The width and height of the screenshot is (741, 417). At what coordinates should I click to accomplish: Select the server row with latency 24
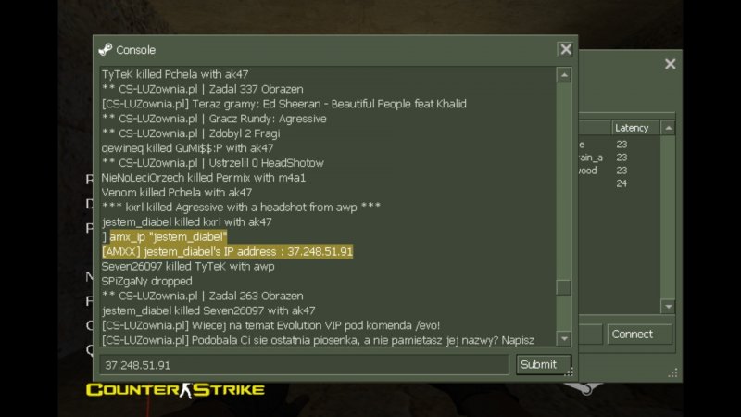pos(620,183)
